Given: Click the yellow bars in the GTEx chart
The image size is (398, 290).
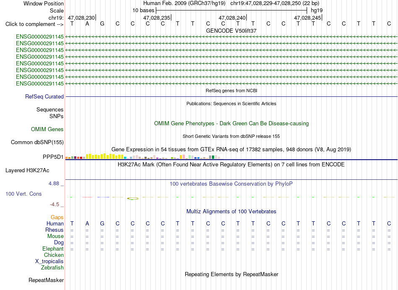Looking at the screenshot, I should (105, 156).
